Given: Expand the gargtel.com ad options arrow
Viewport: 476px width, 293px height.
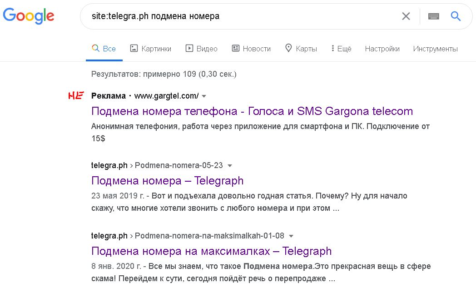Looking at the screenshot, I should pyautogui.click(x=204, y=96).
